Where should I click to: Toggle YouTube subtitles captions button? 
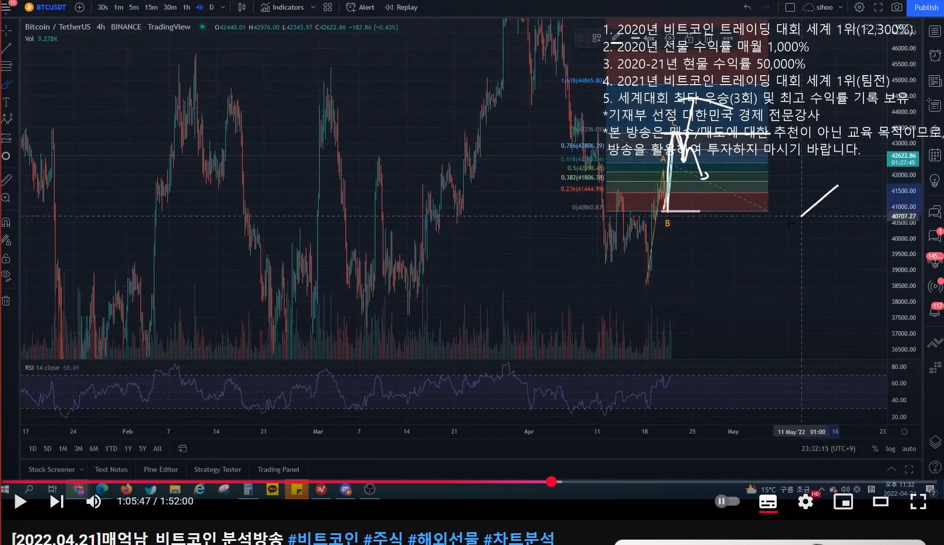[x=768, y=502]
